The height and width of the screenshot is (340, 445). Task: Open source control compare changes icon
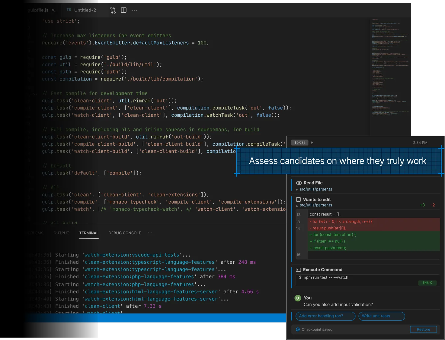[x=113, y=10]
